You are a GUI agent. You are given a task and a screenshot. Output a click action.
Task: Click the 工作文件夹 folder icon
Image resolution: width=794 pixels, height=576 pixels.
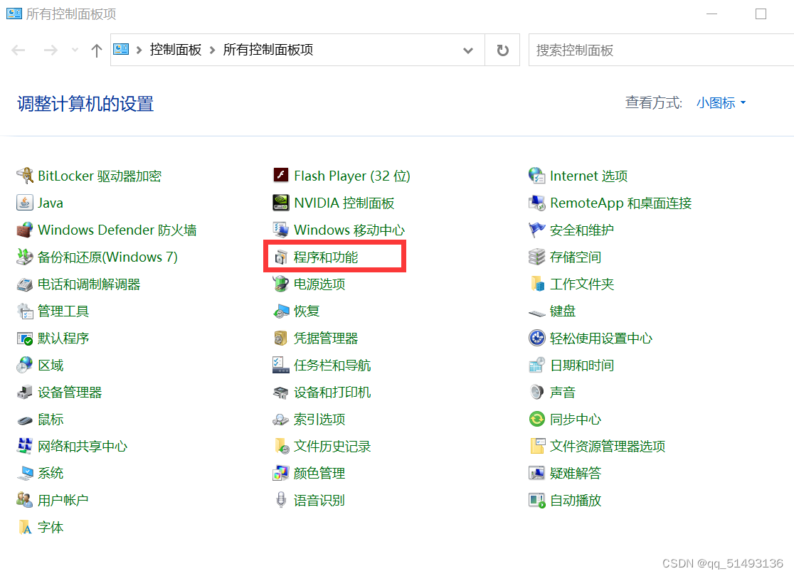[536, 284]
